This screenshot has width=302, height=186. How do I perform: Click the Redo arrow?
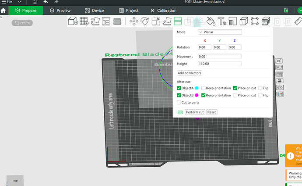[x=56, y=2]
